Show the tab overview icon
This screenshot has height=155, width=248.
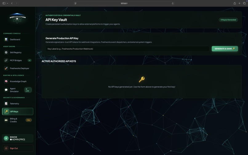[244, 3]
